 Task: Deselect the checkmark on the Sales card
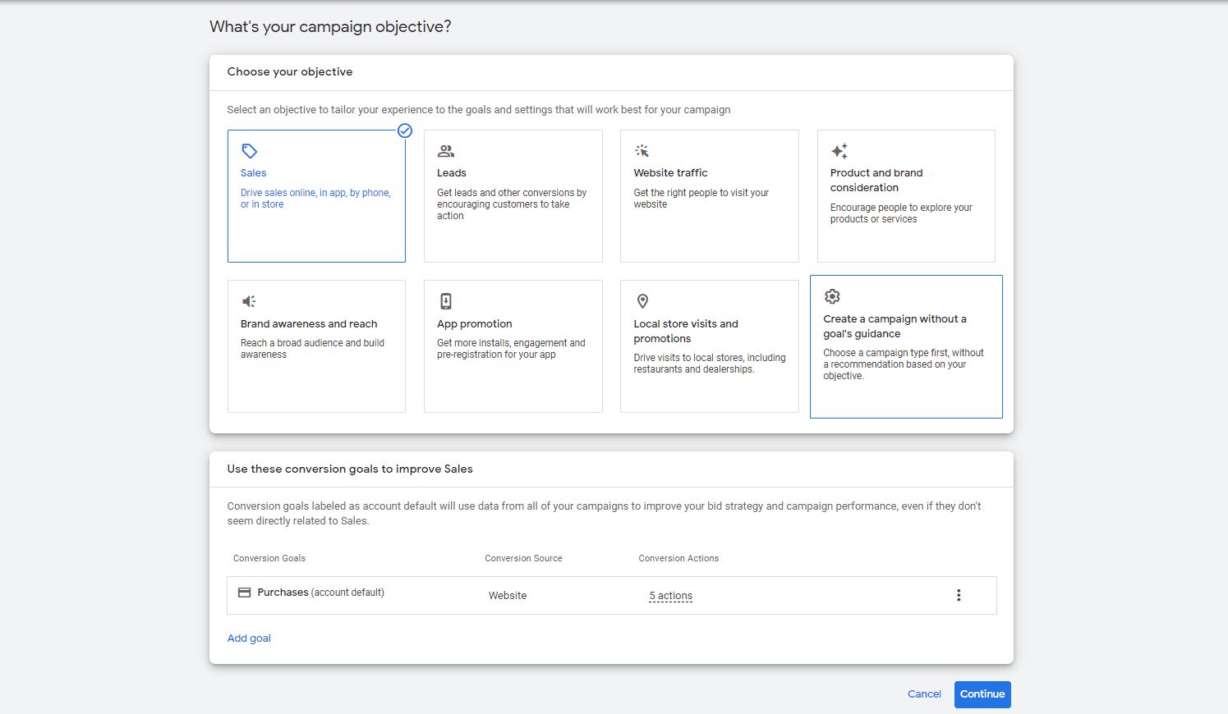point(404,130)
